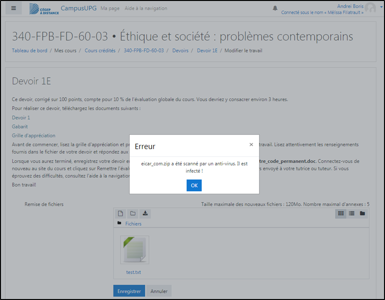Click the download all files icon
Viewport: 385px width, 300px height.
[x=146, y=213]
